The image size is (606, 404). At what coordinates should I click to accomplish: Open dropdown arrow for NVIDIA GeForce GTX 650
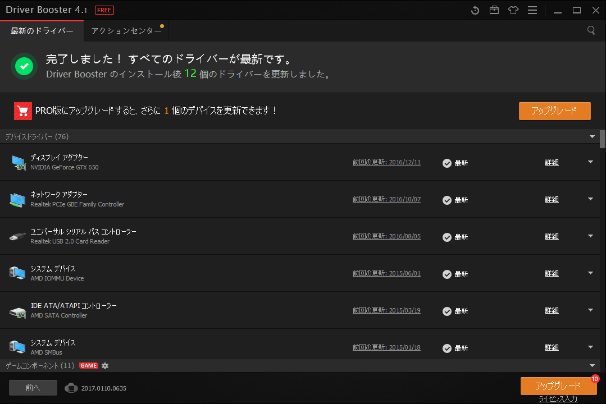point(590,162)
